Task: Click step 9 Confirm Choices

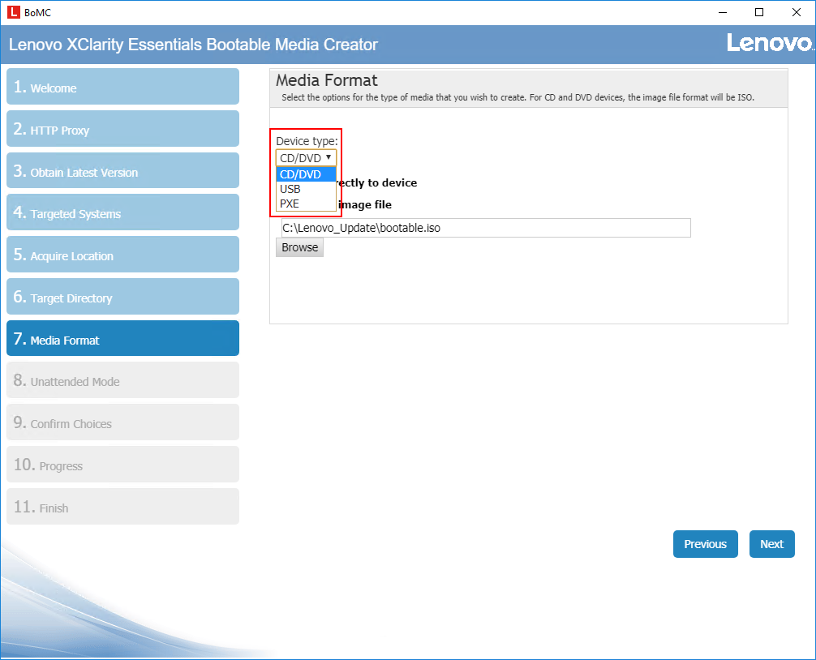Action: point(122,422)
